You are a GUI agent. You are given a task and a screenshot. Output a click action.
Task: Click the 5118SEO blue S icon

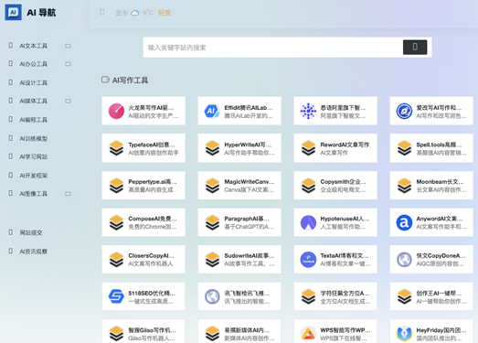(x=116, y=296)
